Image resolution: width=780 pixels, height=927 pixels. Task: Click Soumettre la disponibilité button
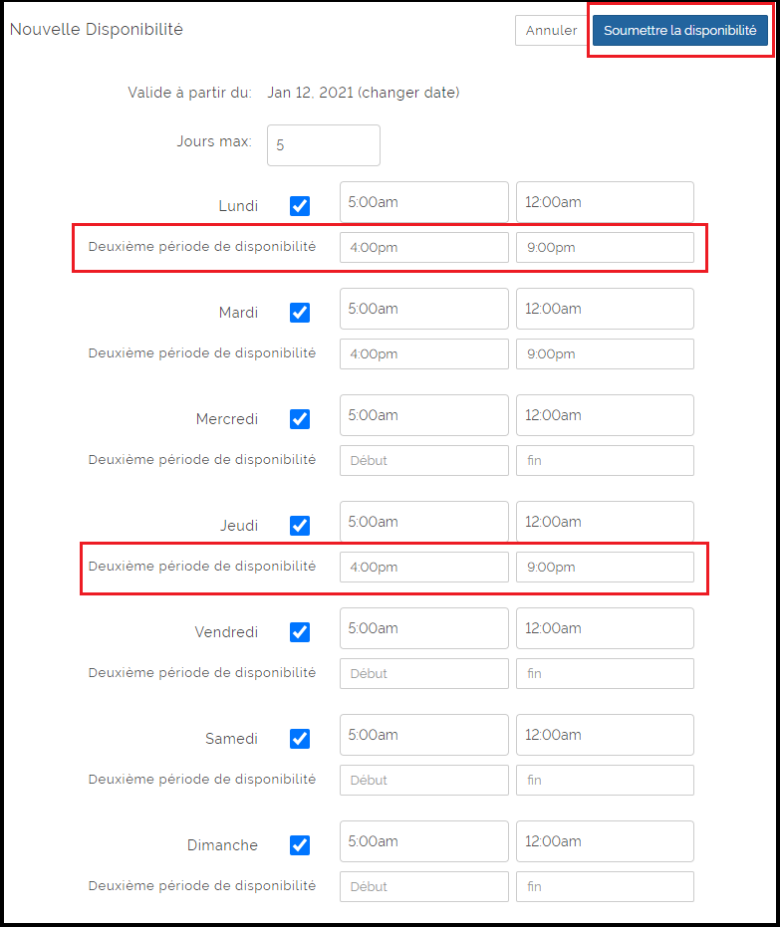(x=679, y=30)
